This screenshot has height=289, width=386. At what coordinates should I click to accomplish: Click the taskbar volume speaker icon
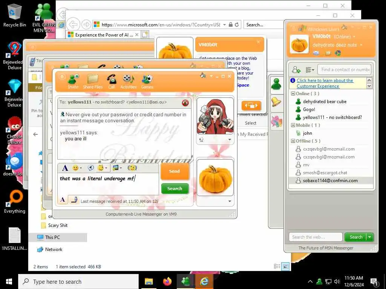[337, 281]
